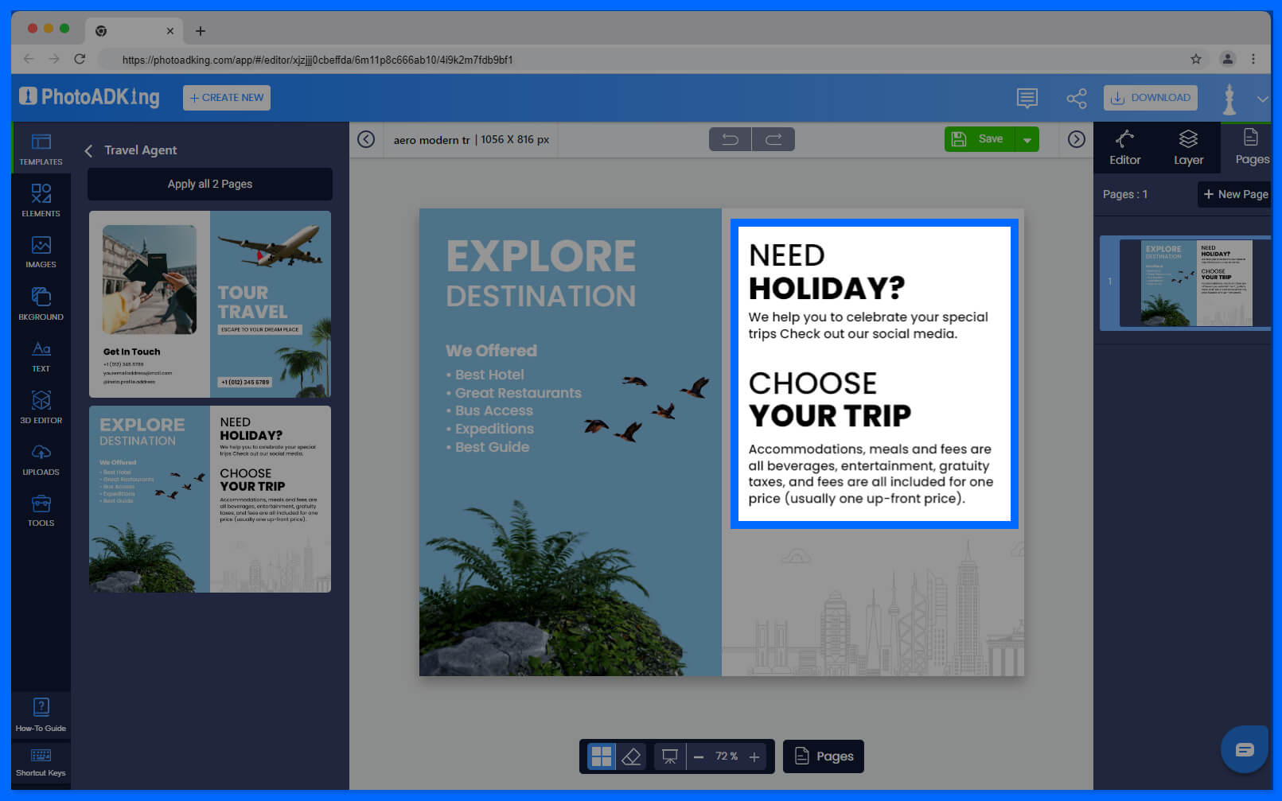Viewport: 1282px width, 801px height.
Task: Open the Uploads panel
Action: pos(41,459)
